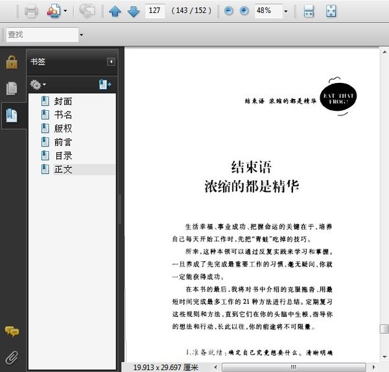
Task: Jump to the 目录 bookmark
Action: (63, 156)
